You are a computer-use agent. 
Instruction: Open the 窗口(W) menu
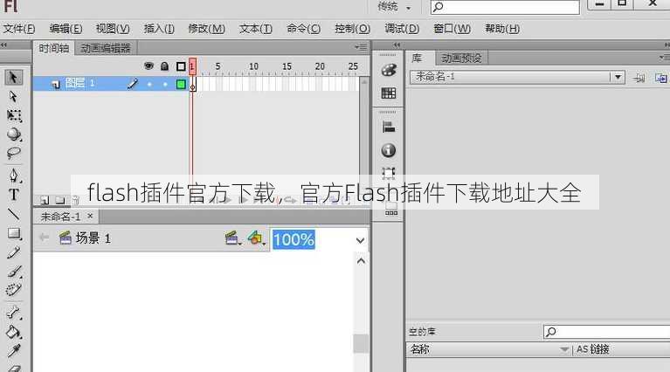452,29
